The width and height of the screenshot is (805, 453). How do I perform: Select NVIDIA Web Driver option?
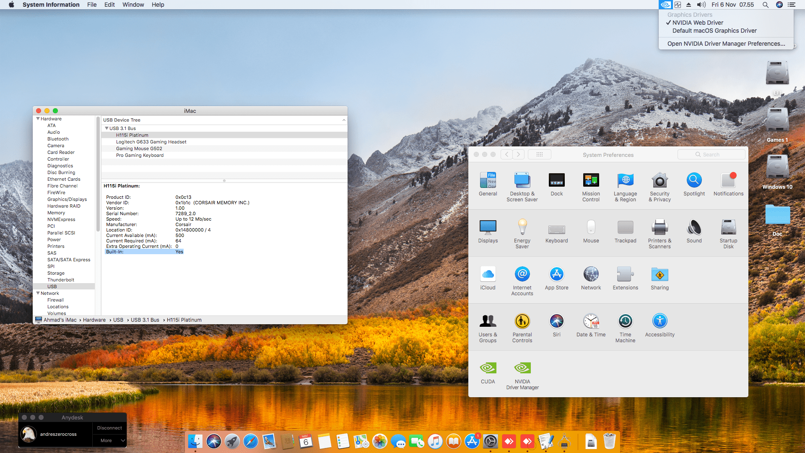(x=698, y=23)
